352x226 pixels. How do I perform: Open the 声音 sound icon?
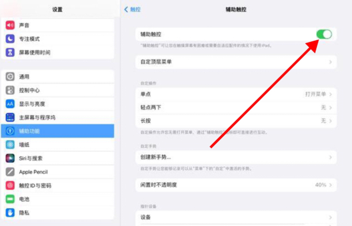pos(10,25)
